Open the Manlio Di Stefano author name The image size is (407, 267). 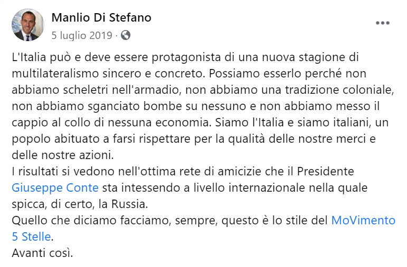[x=101, y=17]
